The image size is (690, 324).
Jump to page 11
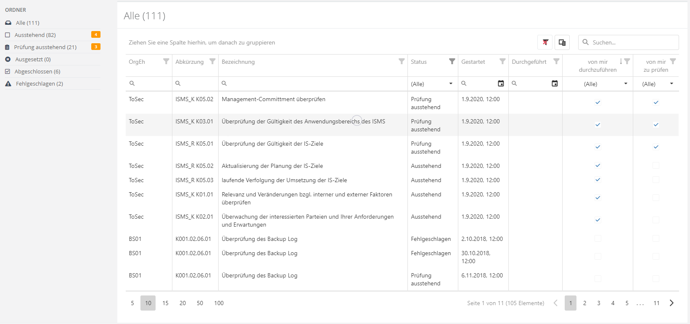coord(656,303)
